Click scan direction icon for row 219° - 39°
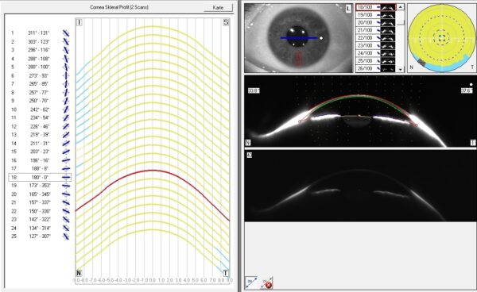 point(66,135)
